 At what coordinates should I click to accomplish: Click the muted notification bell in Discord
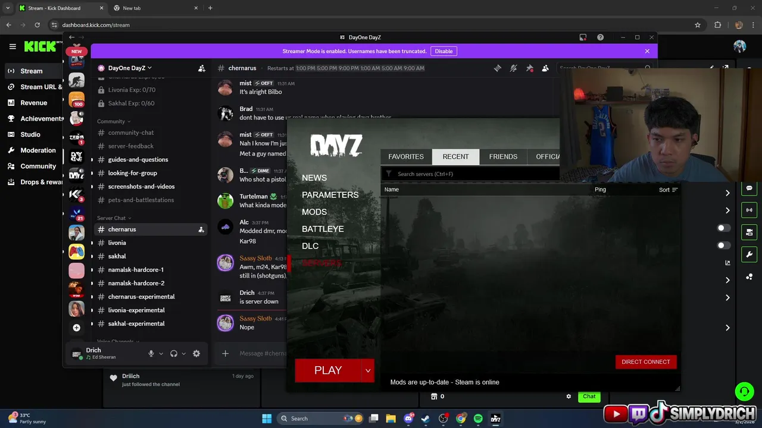(514, 68)
